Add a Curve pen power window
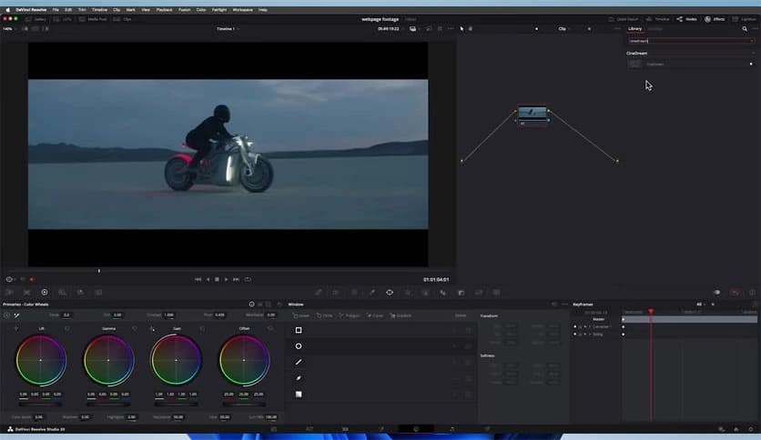This screenshot has height=440, width=761. pyautogui.click(x=299, y=378)
